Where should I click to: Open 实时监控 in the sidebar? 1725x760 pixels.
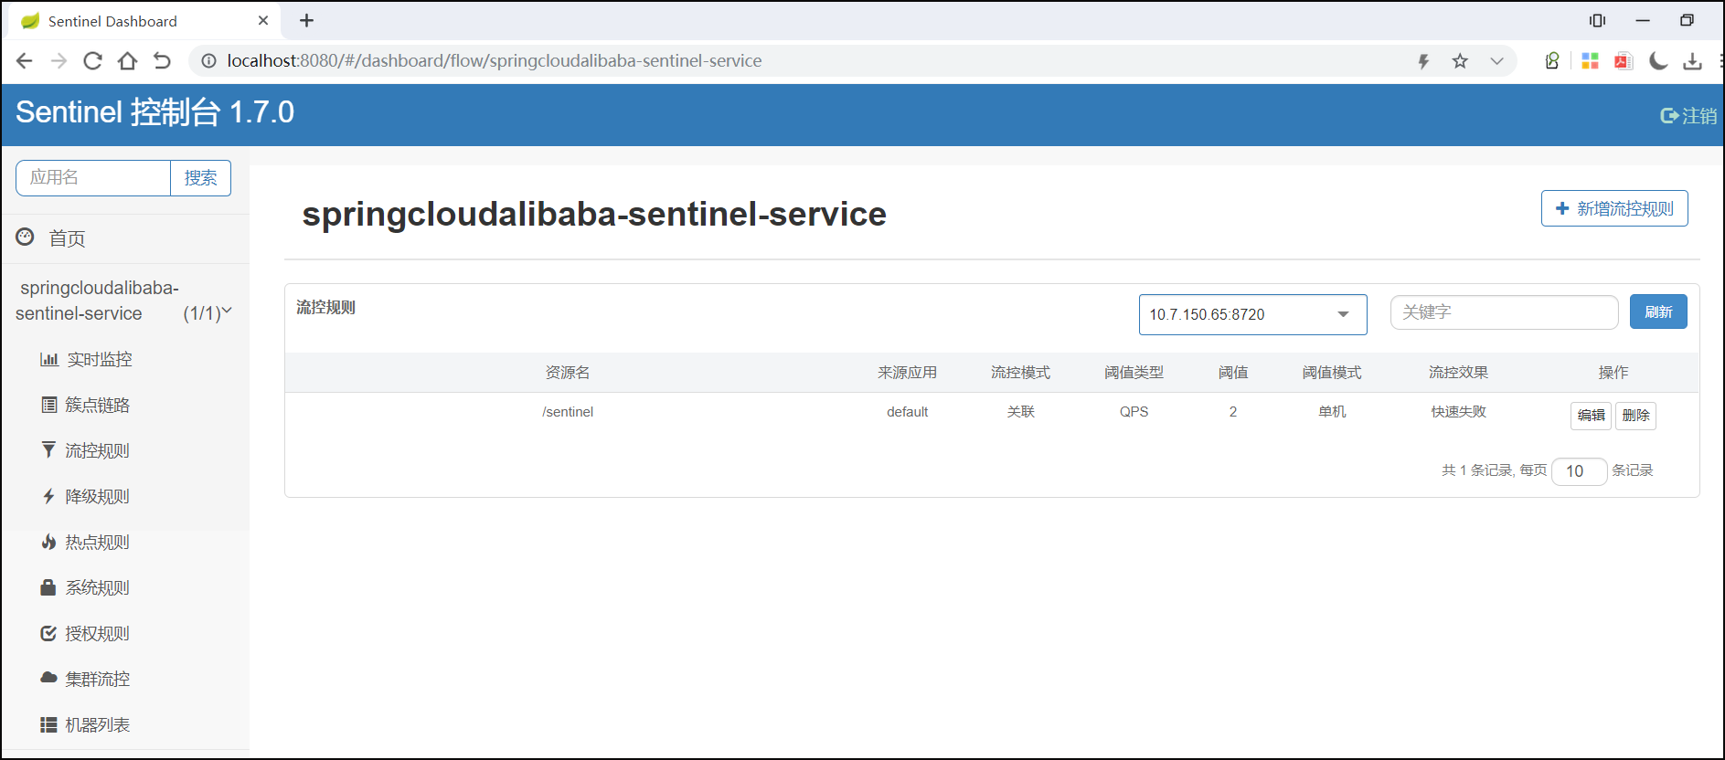pyautogui.click(x=100, y=360)
